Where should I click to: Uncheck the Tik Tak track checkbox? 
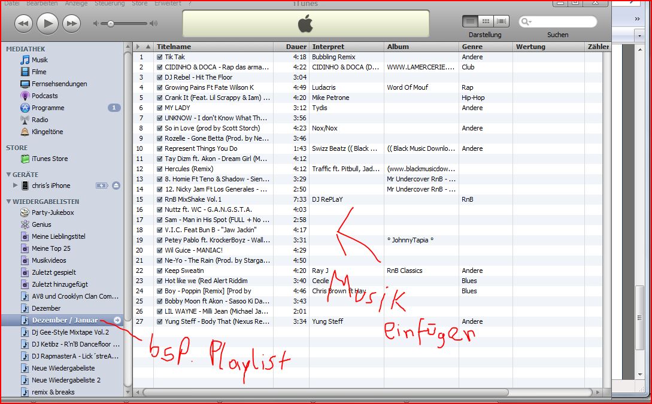pos(159,57)
